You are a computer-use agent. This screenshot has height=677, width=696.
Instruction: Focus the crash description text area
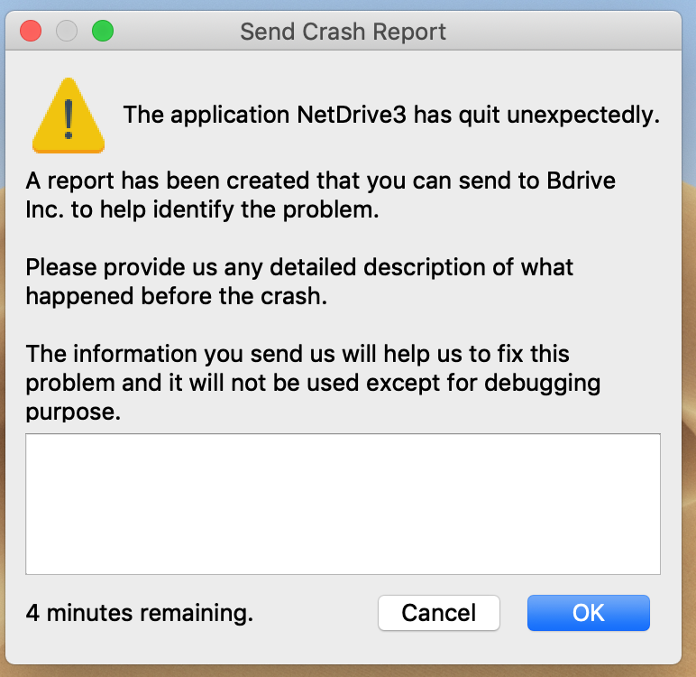tap(343, 504)
